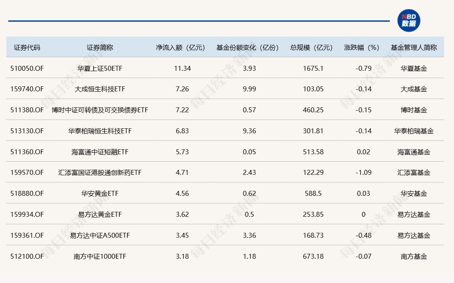
Task: Select the 涨跌幅（%）column header
Action: [361, 47]
